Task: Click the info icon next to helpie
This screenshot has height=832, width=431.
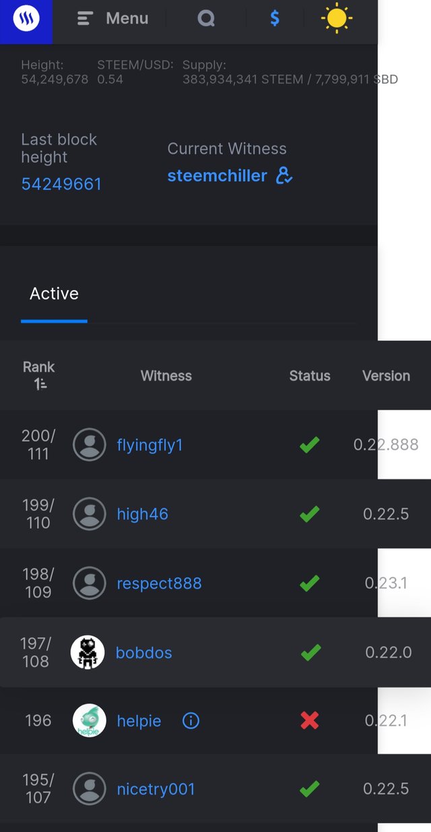Action: tap(191, 721)
